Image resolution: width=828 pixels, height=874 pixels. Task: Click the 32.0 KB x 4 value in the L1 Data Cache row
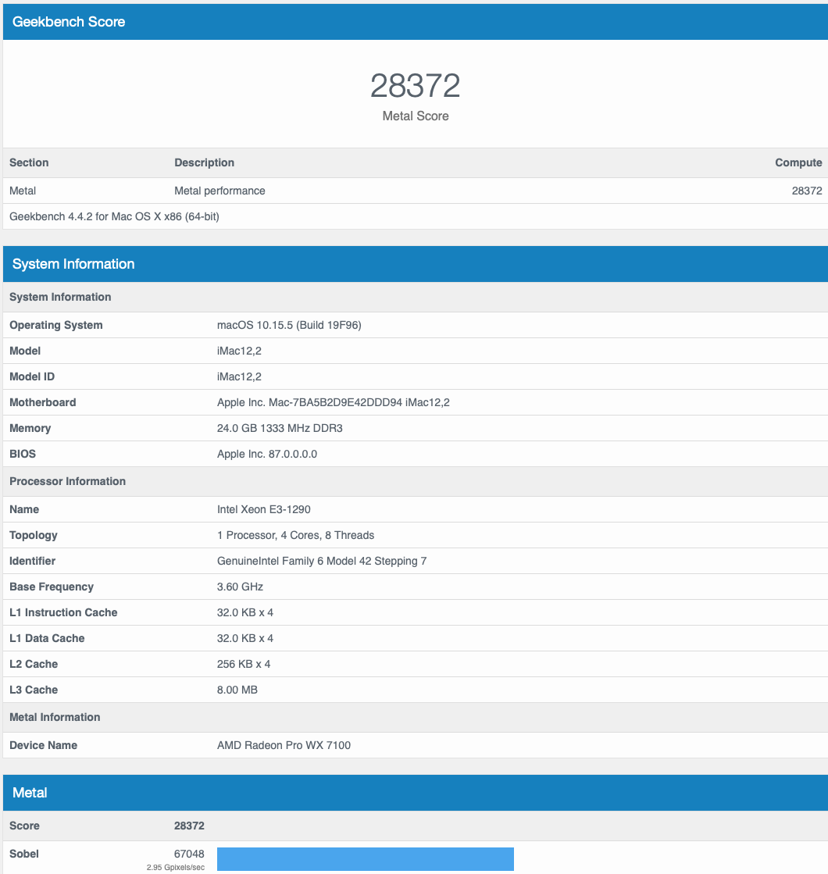pyautogui.click(x=244, y=638)
